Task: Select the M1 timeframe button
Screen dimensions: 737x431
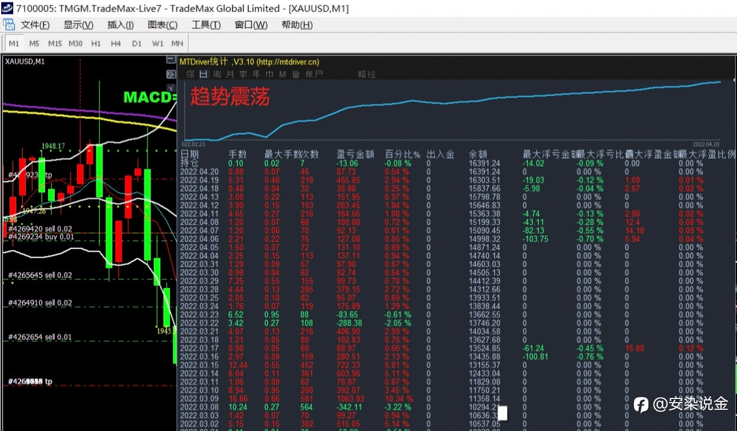Action: [14, 43]
